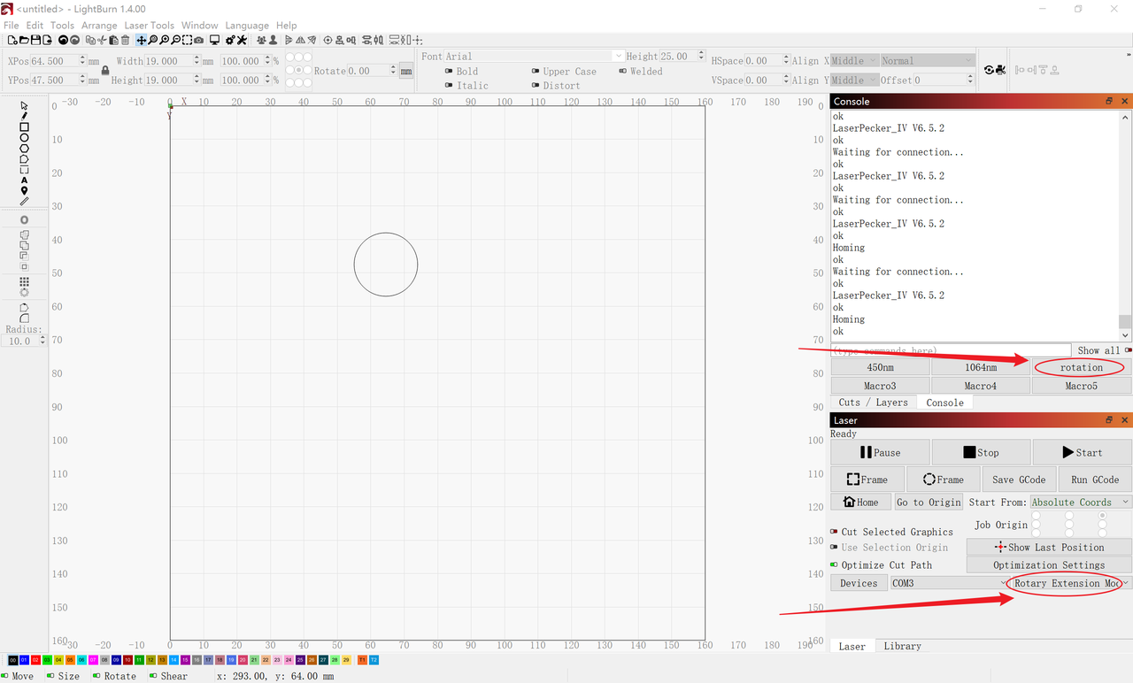Enable Cut Selected Graphics toggle
Image resolution: width=1133 pixels, height=683 pixels.
(834, 532)
